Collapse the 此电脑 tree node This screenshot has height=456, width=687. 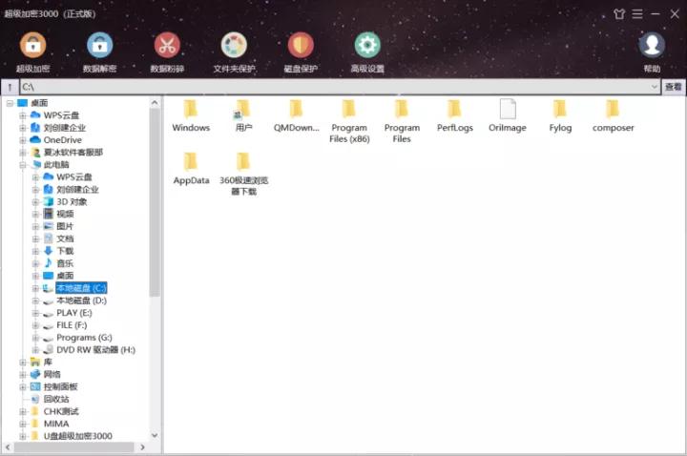[x=23, y=164]
